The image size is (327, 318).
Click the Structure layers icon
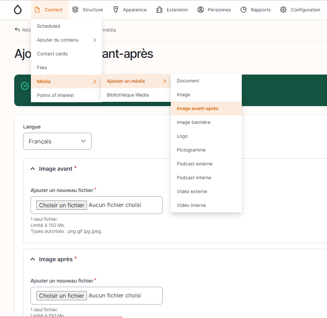pyautogui.click(x=75, y=10)
